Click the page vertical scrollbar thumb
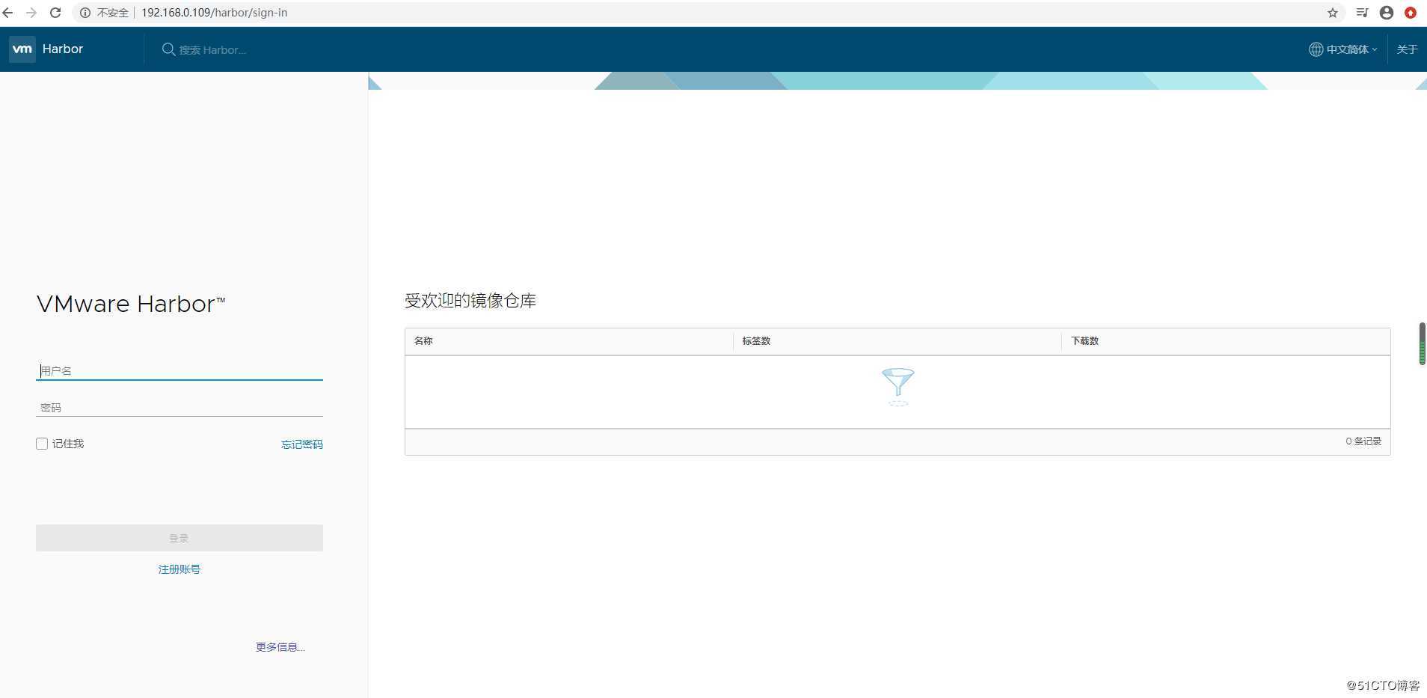The height and width of the screenshot is (698, 1427). coord(1423,343)
